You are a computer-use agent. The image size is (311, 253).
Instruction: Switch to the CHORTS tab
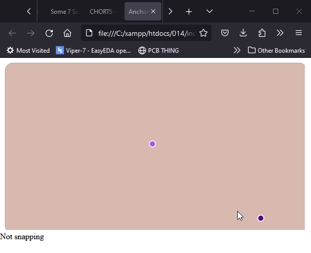[103, 11]
